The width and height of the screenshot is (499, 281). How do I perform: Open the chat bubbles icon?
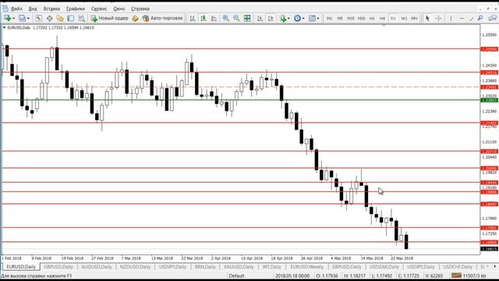492,18
